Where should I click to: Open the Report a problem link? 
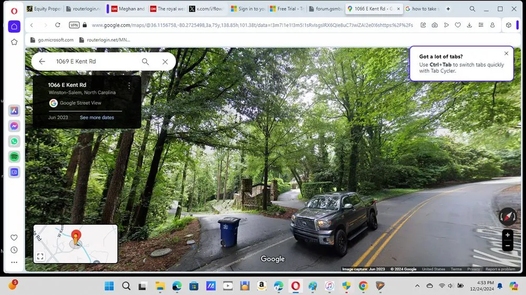click(x=500, y=269)
